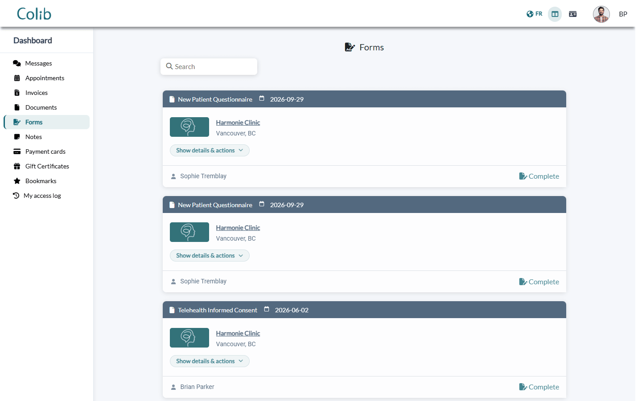Complete the second New Patient Questionnaire
The image size is (642, 401).
(539, 282)
